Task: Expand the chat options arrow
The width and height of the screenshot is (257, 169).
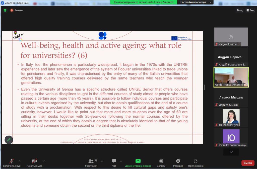Action: tap(121, 161)
